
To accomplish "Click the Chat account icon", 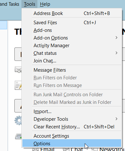I will 66,149.
